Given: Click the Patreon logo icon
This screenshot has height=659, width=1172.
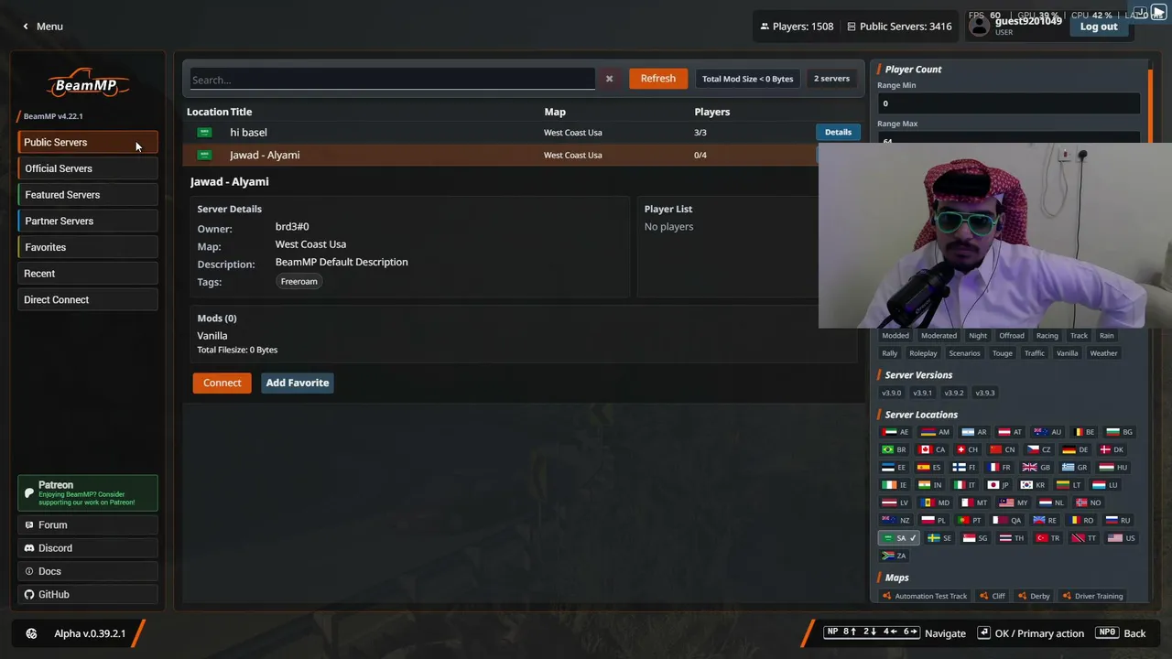Looking at the screenshot, I should (x=29, y=492).
